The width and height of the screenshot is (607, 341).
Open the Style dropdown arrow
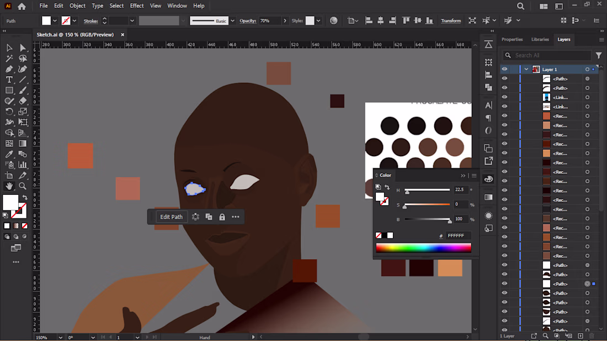tap(318, 21)
